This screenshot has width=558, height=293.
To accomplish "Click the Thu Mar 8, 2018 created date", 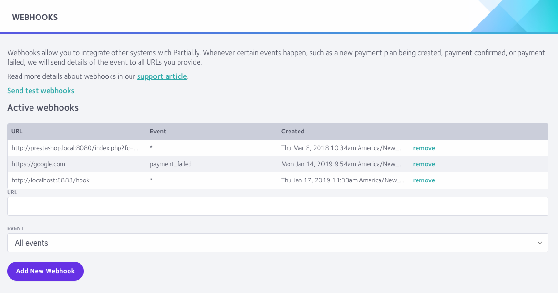I will [x=342, y=148].
